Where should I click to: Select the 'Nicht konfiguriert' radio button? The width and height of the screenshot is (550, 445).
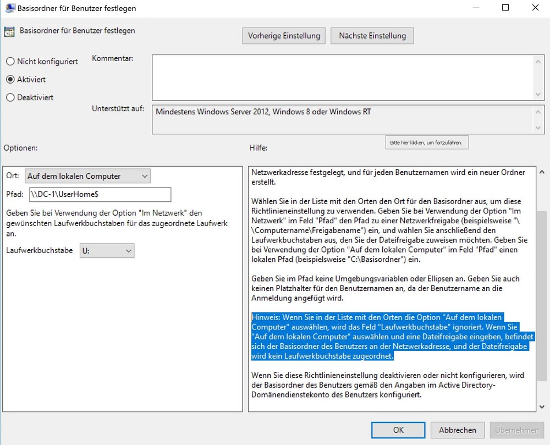pos(10,62)
